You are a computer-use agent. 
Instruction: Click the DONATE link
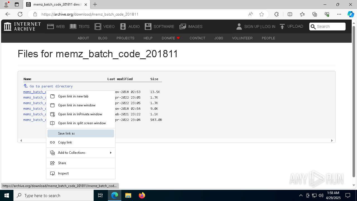[171, 38]
